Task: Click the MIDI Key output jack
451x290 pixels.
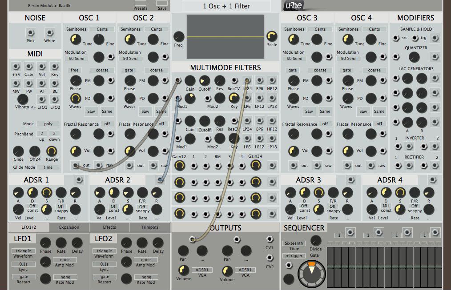Action: pos(55,67)
